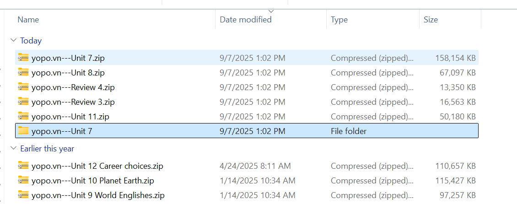Select the Today group label

[31, 41]
